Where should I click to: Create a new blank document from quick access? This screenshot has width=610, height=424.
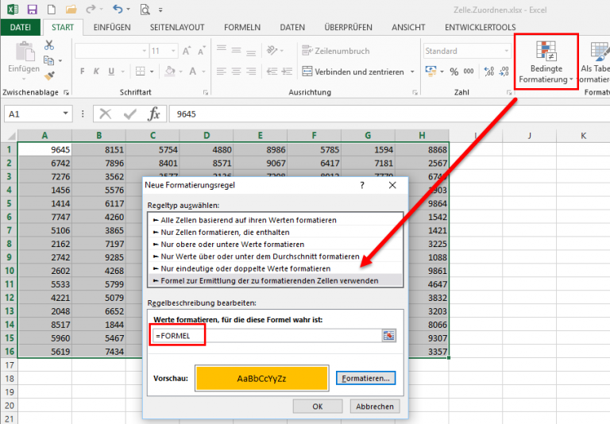coord(51,10)
